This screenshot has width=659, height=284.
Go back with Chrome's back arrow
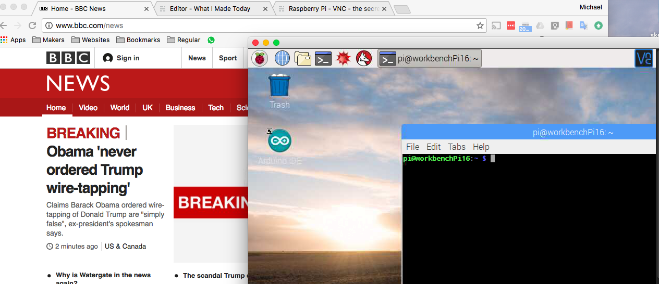4,25
